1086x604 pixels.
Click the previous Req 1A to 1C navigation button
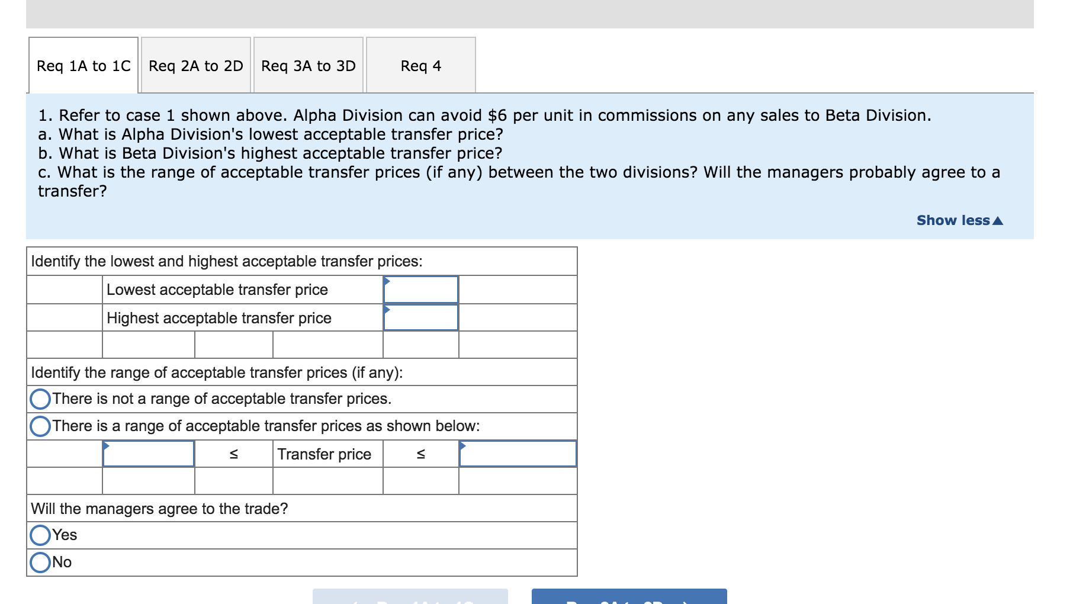click(x=410, y=599)
